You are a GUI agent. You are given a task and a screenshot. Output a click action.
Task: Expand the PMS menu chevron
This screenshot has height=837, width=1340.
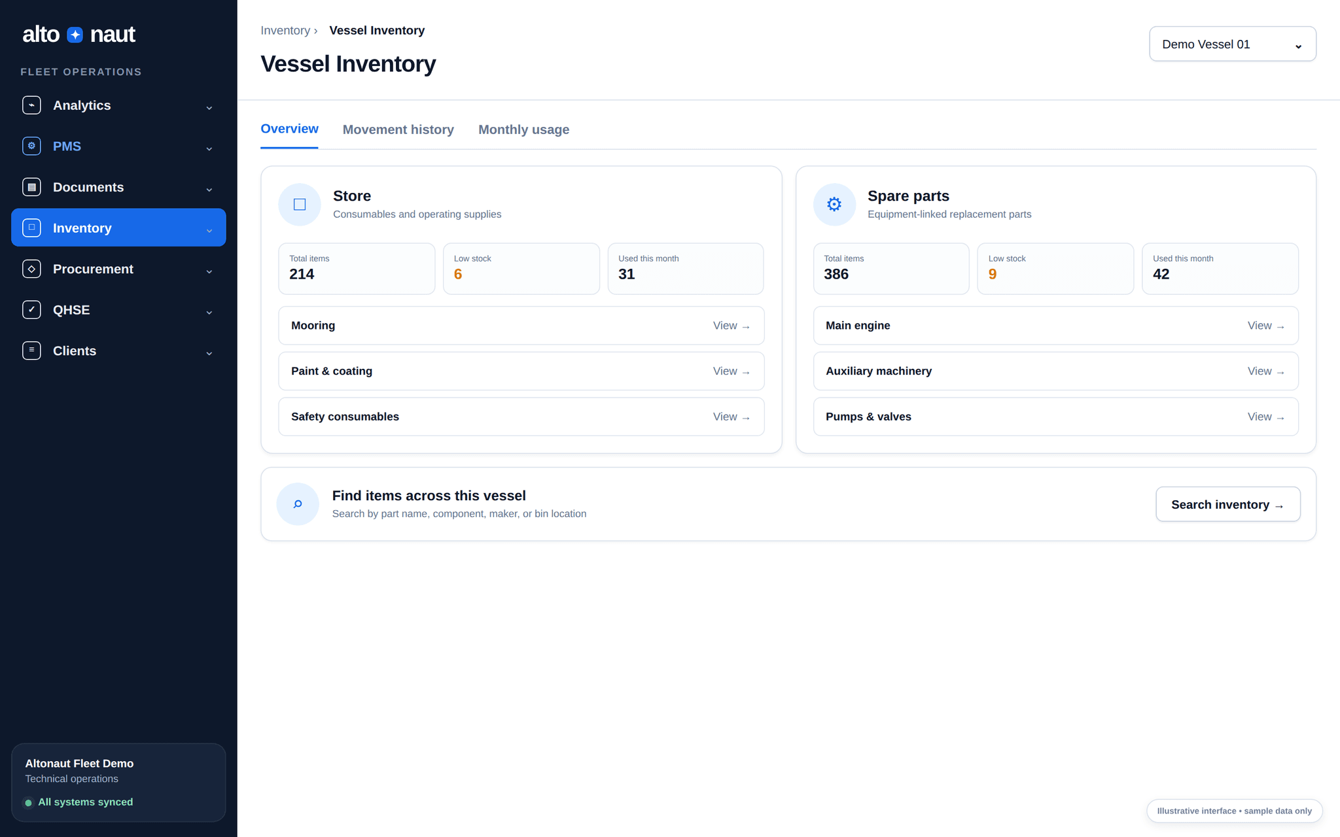tap(209, 149)
